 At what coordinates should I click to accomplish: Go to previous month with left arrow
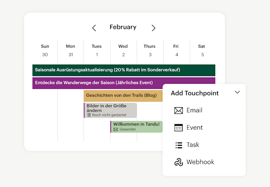94,28
